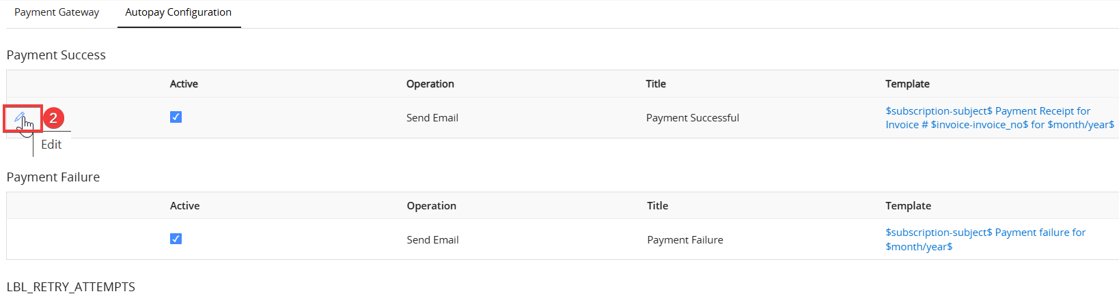1119x296 pixels.
Task: Click Operation column header in Payment Success table
Action: coord(430,84)
